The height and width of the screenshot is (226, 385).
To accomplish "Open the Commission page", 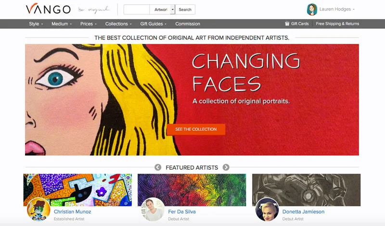I will pyautogui.click(x=188, y=24).
